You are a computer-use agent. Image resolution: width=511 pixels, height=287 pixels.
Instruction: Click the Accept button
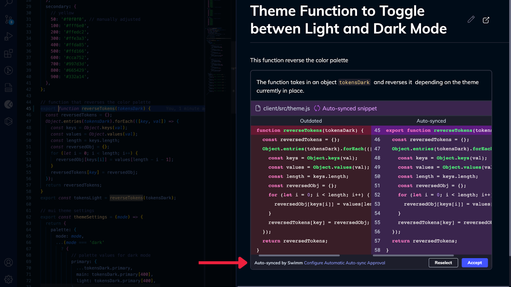tap(475, 263)
